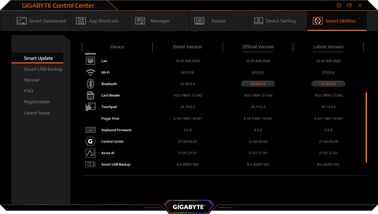Click the Keyboard Firmware icon

(x=91, y=130)
